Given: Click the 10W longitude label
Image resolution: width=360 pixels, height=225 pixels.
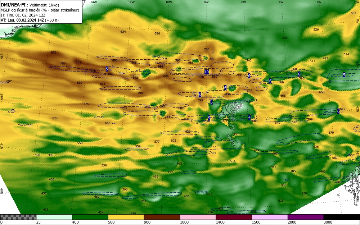Looking at the screenshot, I should [x=169, y=2].
